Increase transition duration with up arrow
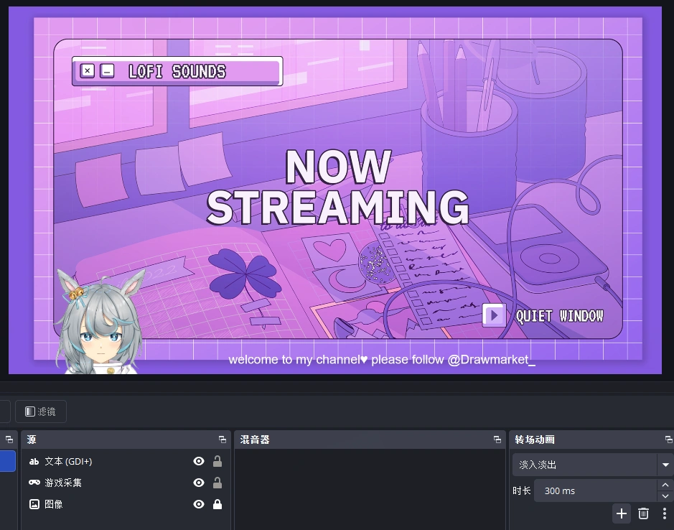The image size is (674, 530). pos(665,485)
